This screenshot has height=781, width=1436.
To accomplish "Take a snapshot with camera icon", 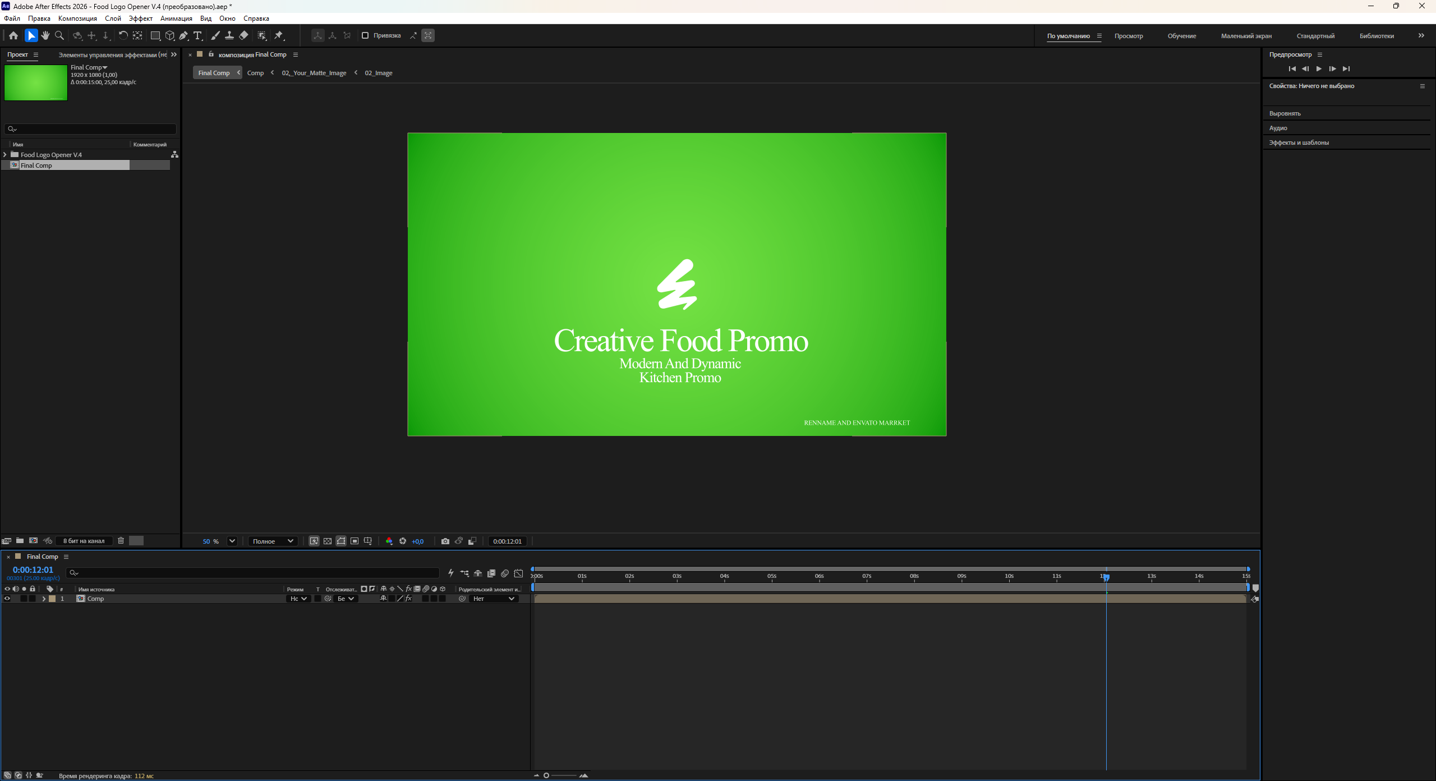I will [445, 541].
